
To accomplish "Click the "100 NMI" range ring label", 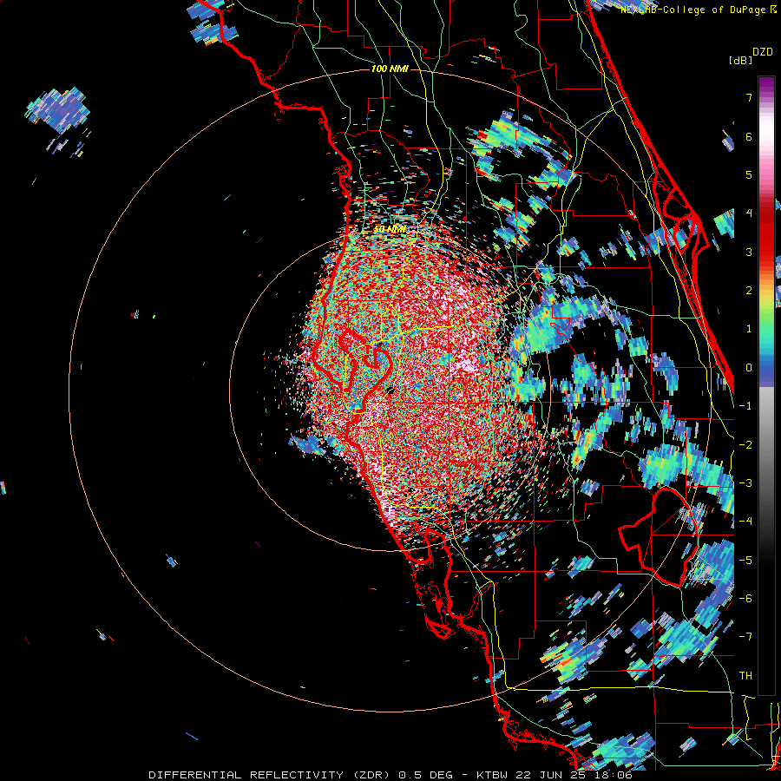I will [390, 69].
